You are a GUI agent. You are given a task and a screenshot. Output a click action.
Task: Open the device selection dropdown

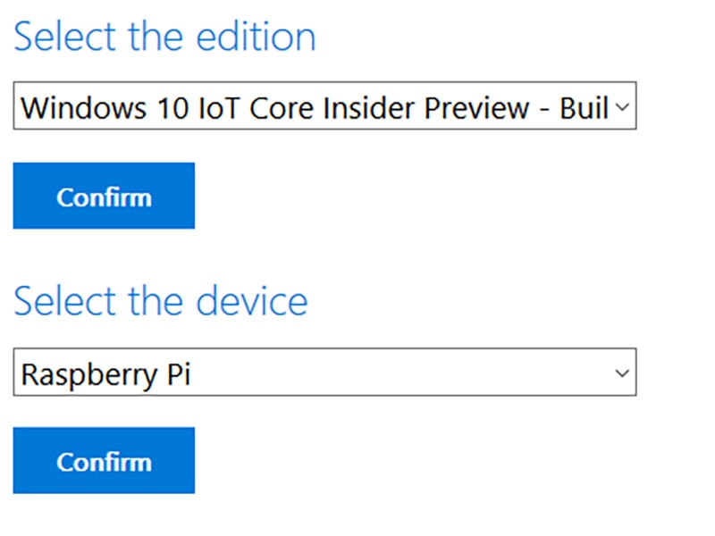[x=324, y=373]
